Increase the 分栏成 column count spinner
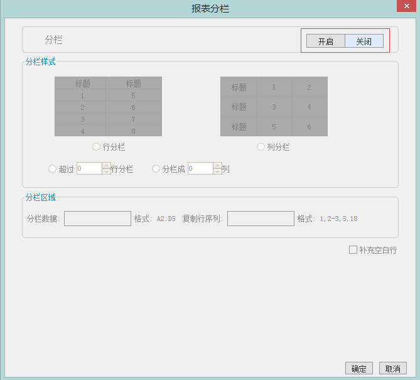 coord(217,165)
